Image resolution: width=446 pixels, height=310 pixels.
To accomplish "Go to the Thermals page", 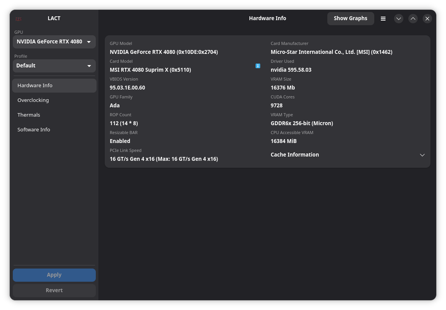I will (54, 115).
